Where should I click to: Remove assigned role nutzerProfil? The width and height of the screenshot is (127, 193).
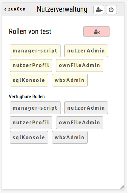(31, 65)
